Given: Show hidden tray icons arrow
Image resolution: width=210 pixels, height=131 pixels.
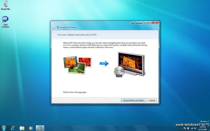Looking at the screenshot, I should point(181,128).
